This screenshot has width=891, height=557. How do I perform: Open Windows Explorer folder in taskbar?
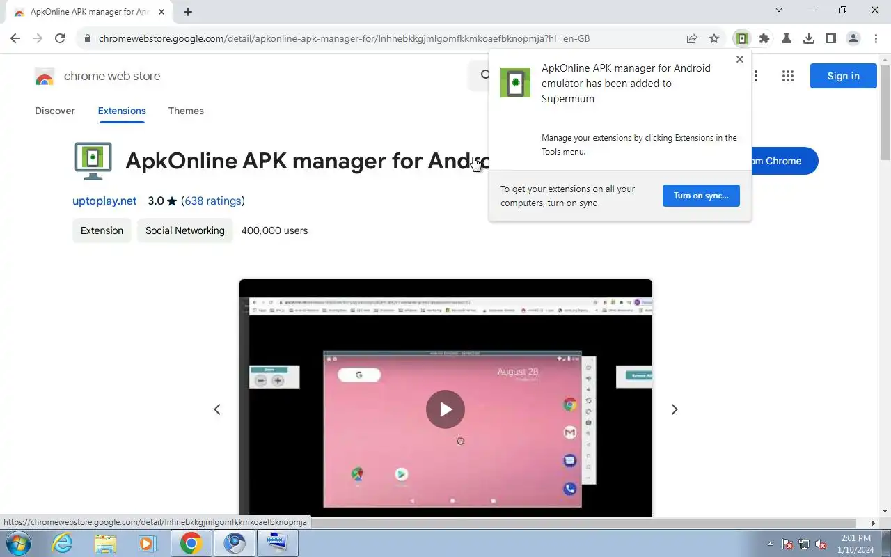[105, 543]
